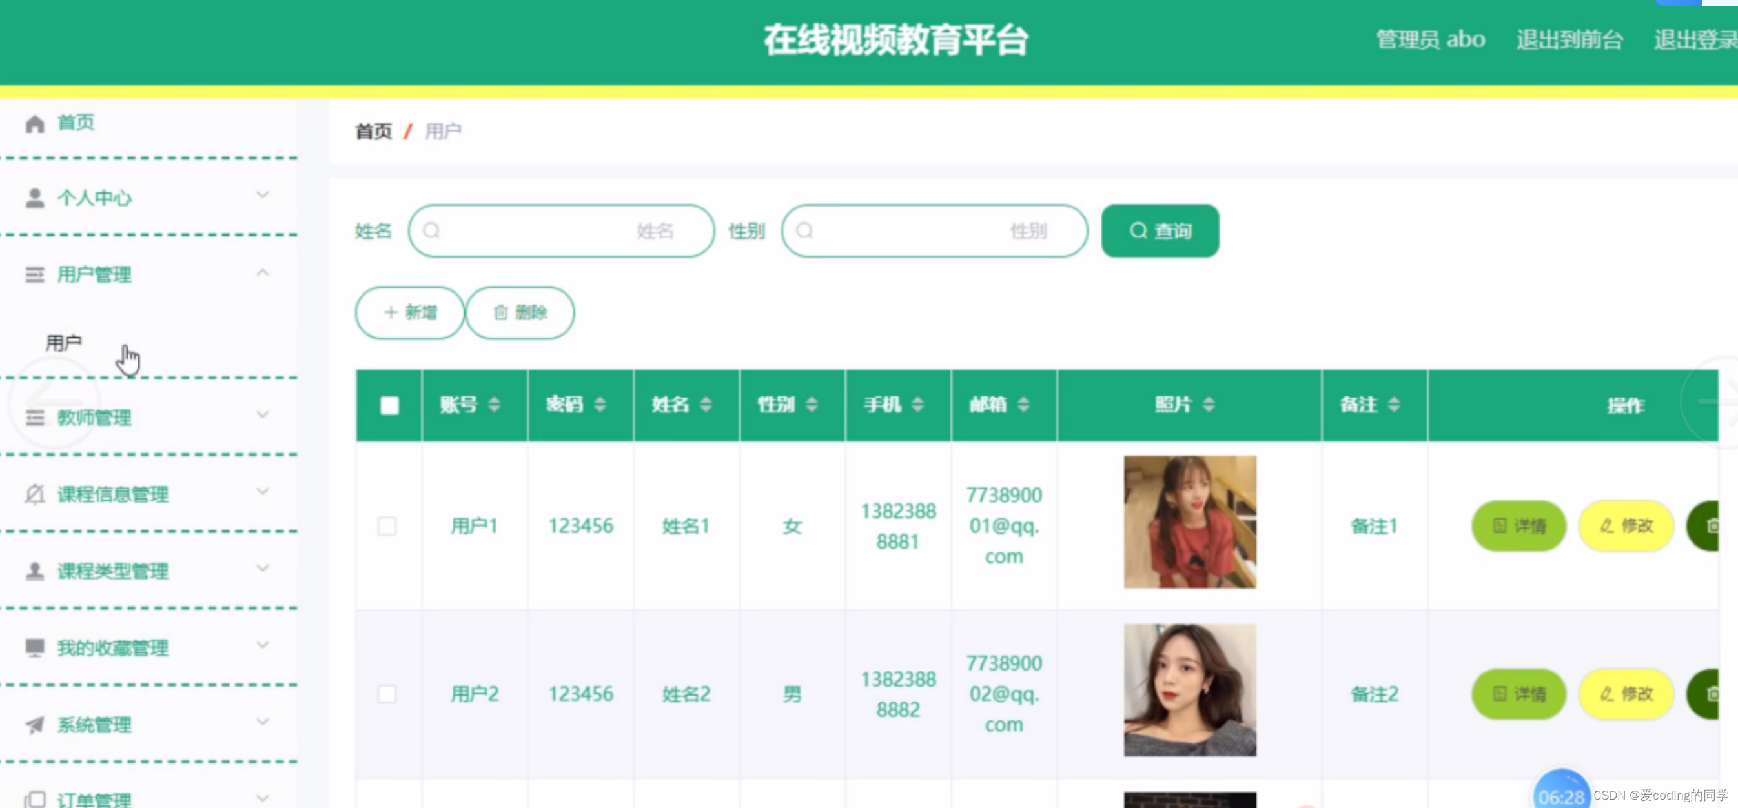Click the 新增 add button
This screenshot has width=1738, height=808.
(409, 312)
